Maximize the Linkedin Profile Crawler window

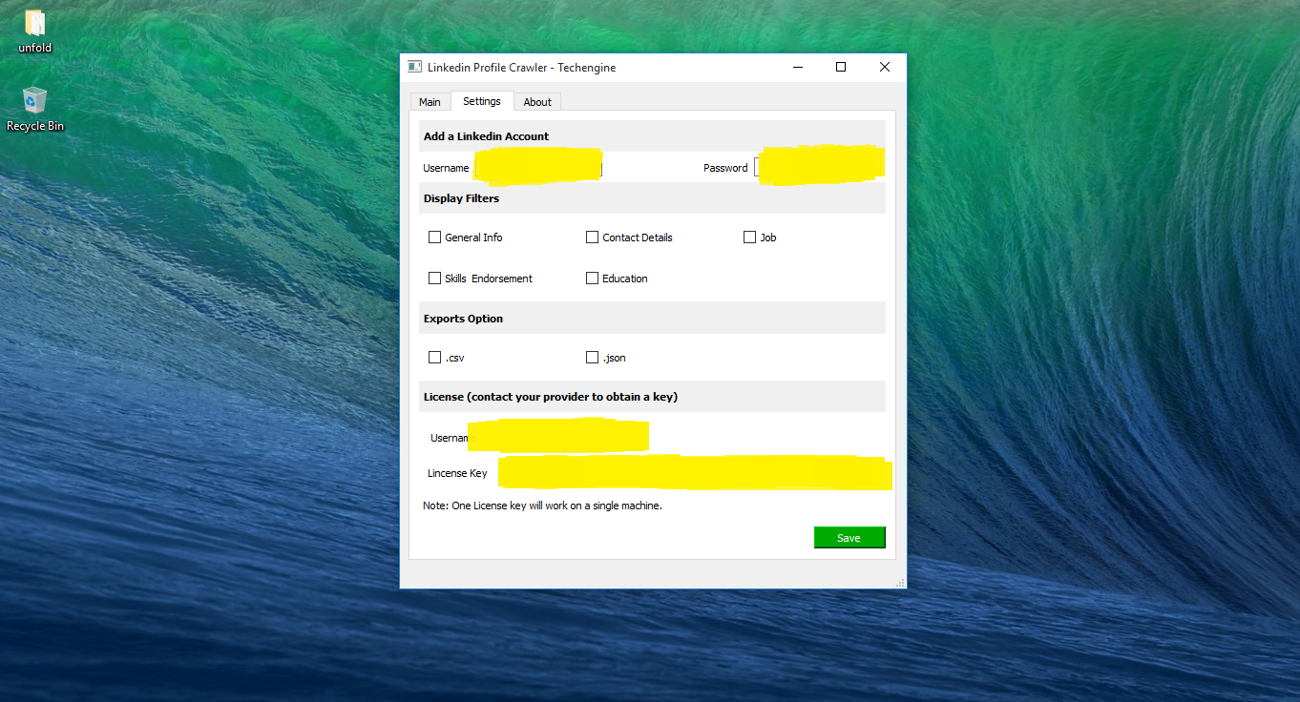[x=841, y=67]
